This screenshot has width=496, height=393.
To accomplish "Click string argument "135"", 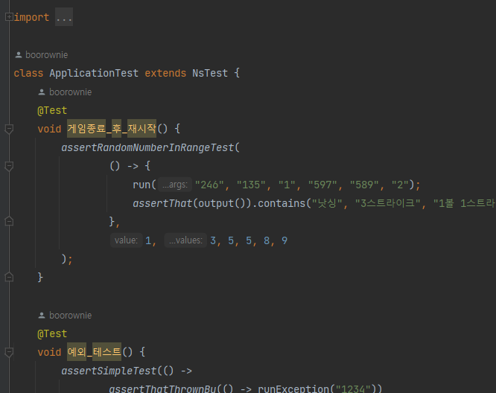I will (x=251, y=185).
